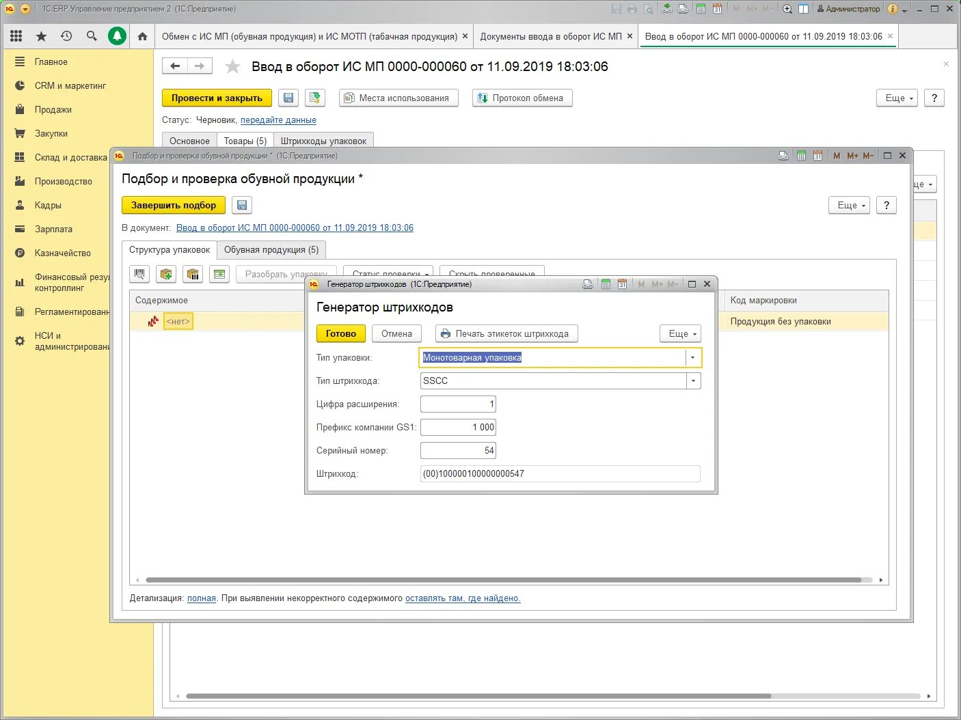Viewport: 961px width, 720px height.
Task: Open notifications bell icon
Action: [x=117, y=36]
